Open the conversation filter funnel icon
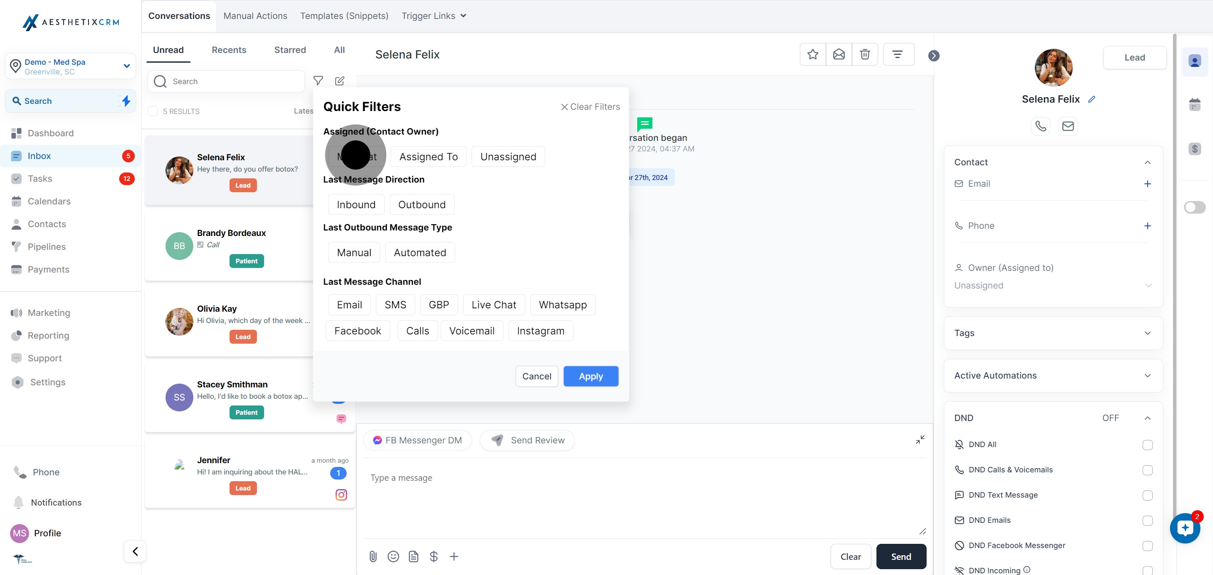This screenshot has height=575, width=1213. (x=318, y=81)
